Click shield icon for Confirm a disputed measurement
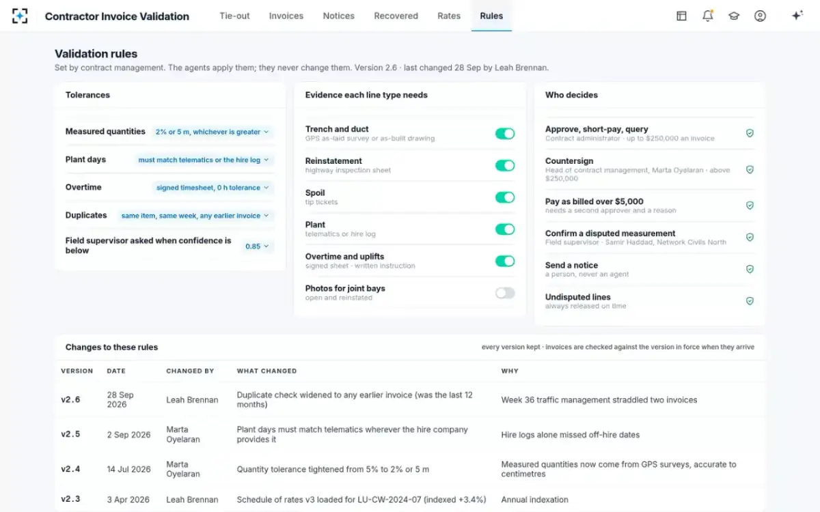This screenshot has height=512, width=820. click(x=750, y=238)
